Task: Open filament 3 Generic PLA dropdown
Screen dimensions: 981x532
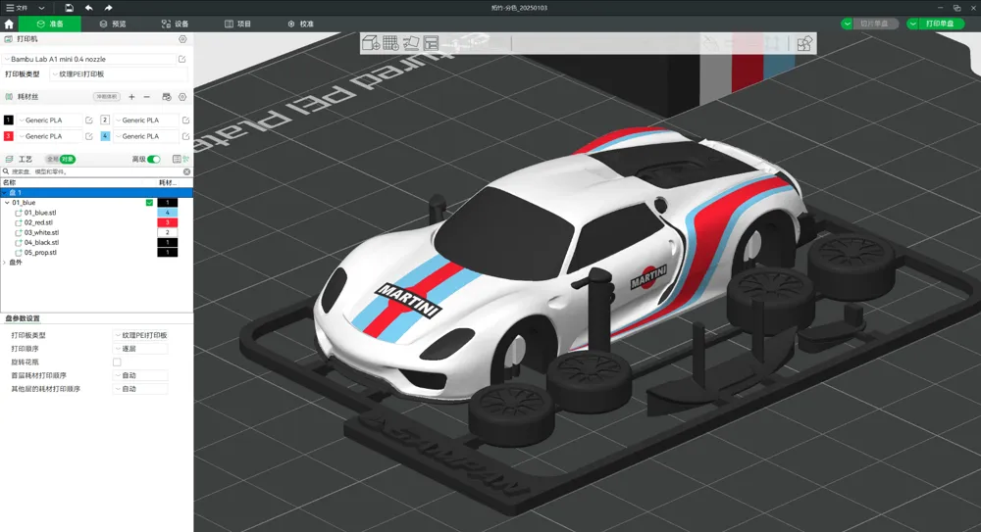Action: click(x=49, y=136)
